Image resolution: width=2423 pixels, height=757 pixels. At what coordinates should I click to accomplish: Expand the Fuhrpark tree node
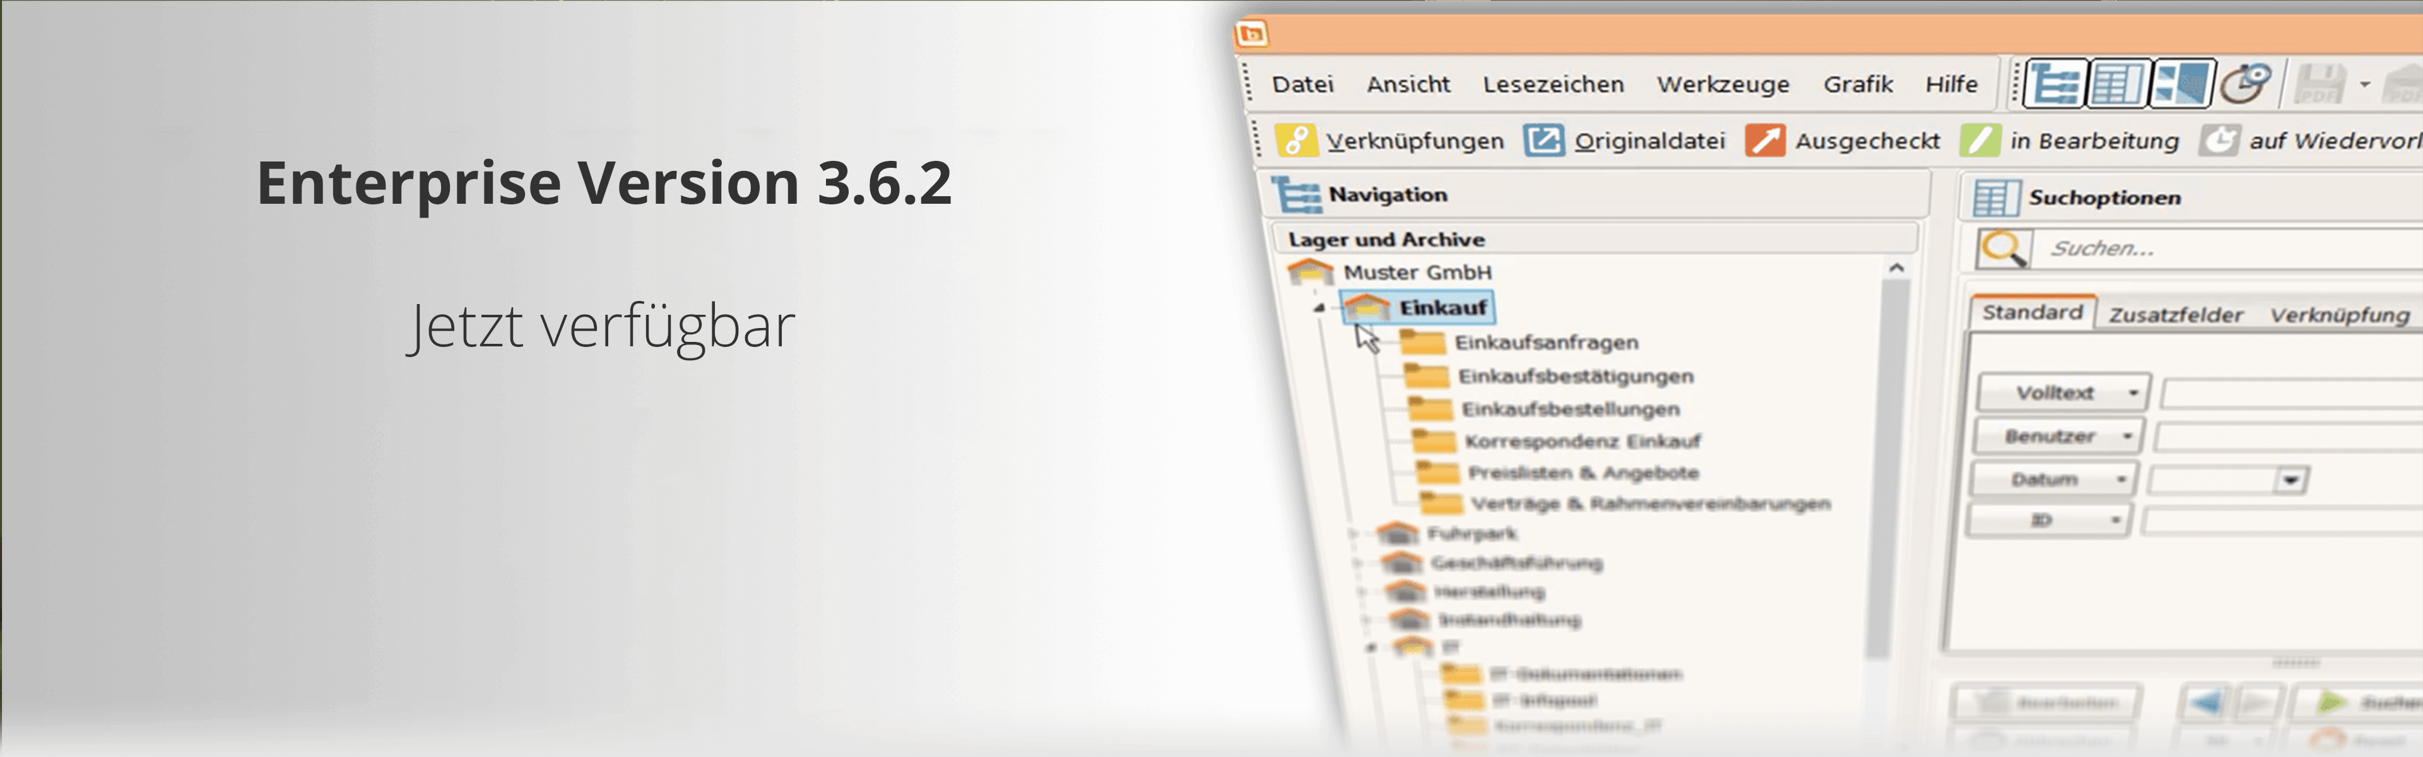pyautogui.click(x=1353, y=534)
